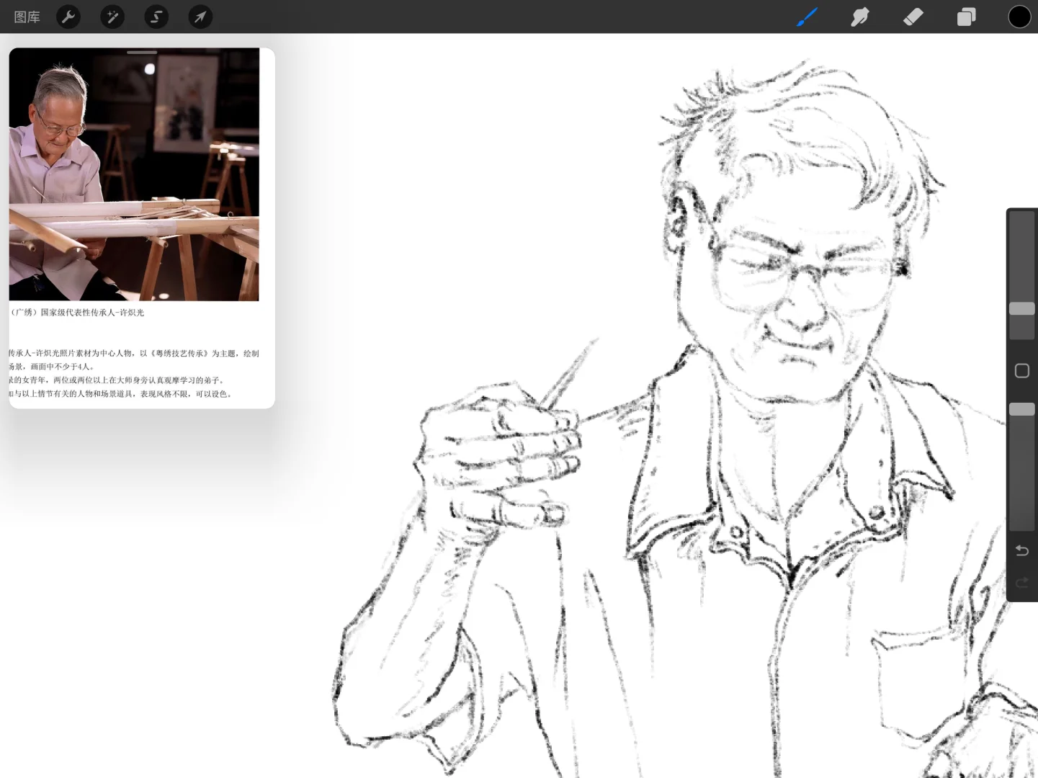Viewport: 1038px width, 778px height.
Task: Click the reference window's top grab handle
Action: click(142, 52)
